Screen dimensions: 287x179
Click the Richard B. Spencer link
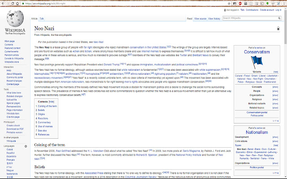[147, 155]
